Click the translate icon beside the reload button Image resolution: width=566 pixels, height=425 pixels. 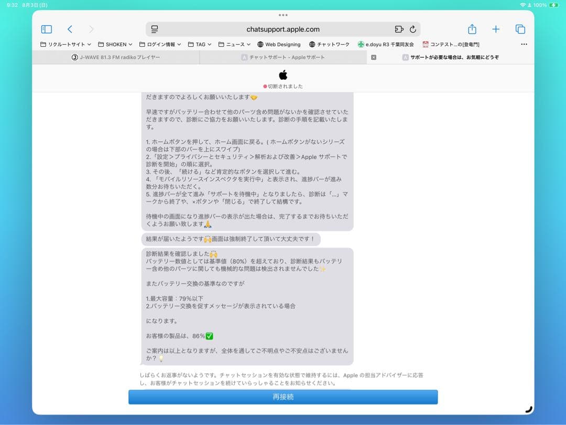(399, 29)
